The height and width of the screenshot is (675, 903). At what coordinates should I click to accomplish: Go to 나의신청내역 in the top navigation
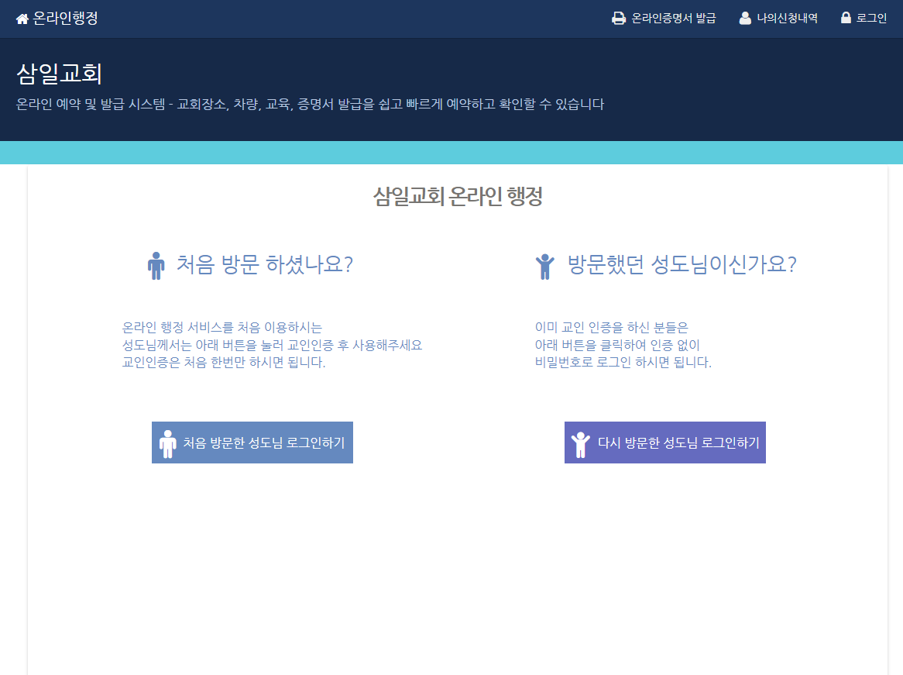click(x=787, y=19)
